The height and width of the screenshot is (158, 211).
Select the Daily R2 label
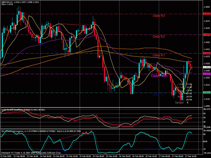(159, 36)
